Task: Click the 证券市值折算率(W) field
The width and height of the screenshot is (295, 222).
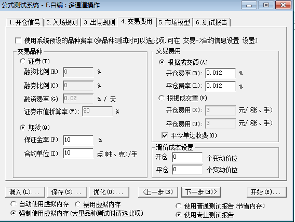Action: click(x=98, y=111)
